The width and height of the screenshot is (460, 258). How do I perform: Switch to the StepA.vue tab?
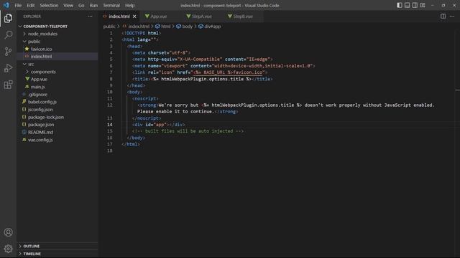tap(202, 16)
